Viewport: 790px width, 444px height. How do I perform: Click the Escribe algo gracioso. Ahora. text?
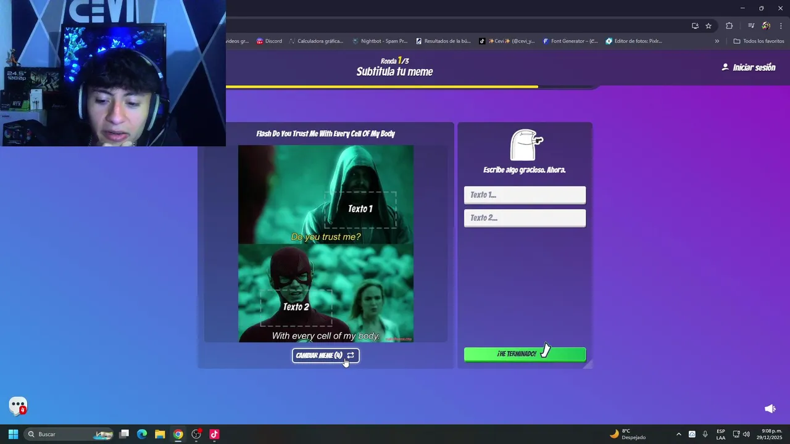click(x=525, y=170)
